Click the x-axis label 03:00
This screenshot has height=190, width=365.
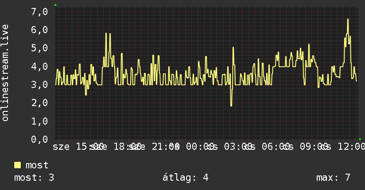coord(238,147)
